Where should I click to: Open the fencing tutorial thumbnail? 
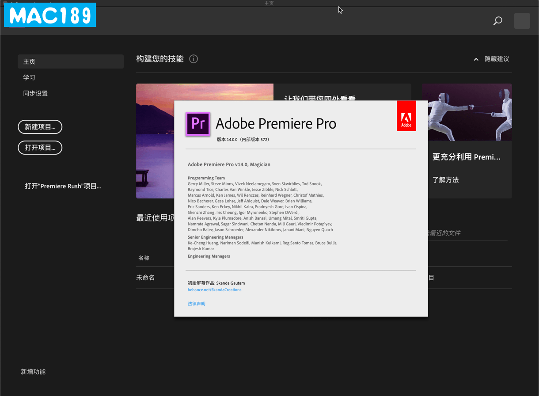click(467, 112)
